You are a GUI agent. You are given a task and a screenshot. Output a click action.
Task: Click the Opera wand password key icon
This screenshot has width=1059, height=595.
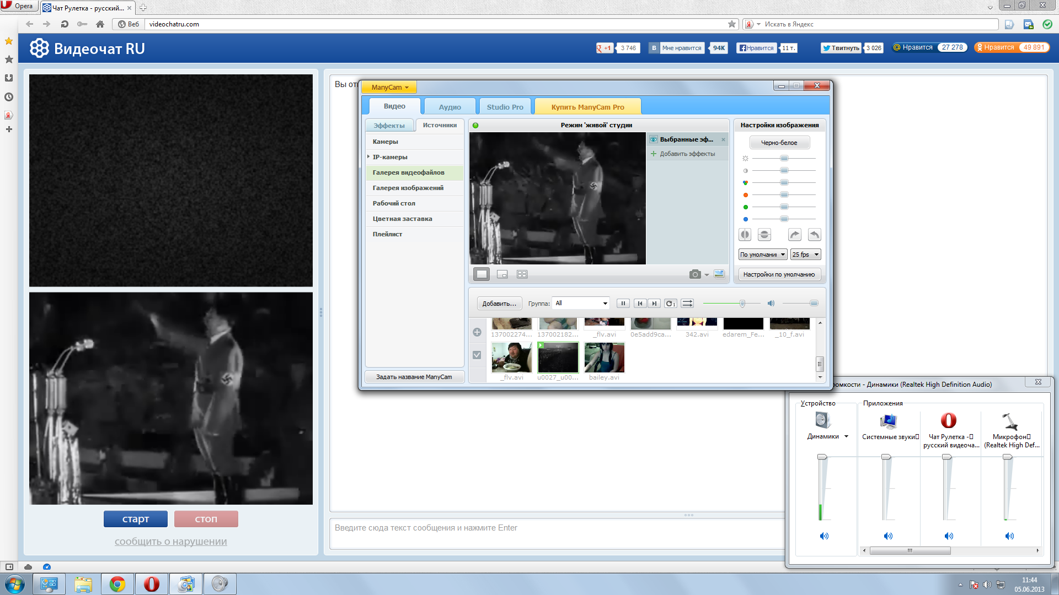tap(82, 24)
